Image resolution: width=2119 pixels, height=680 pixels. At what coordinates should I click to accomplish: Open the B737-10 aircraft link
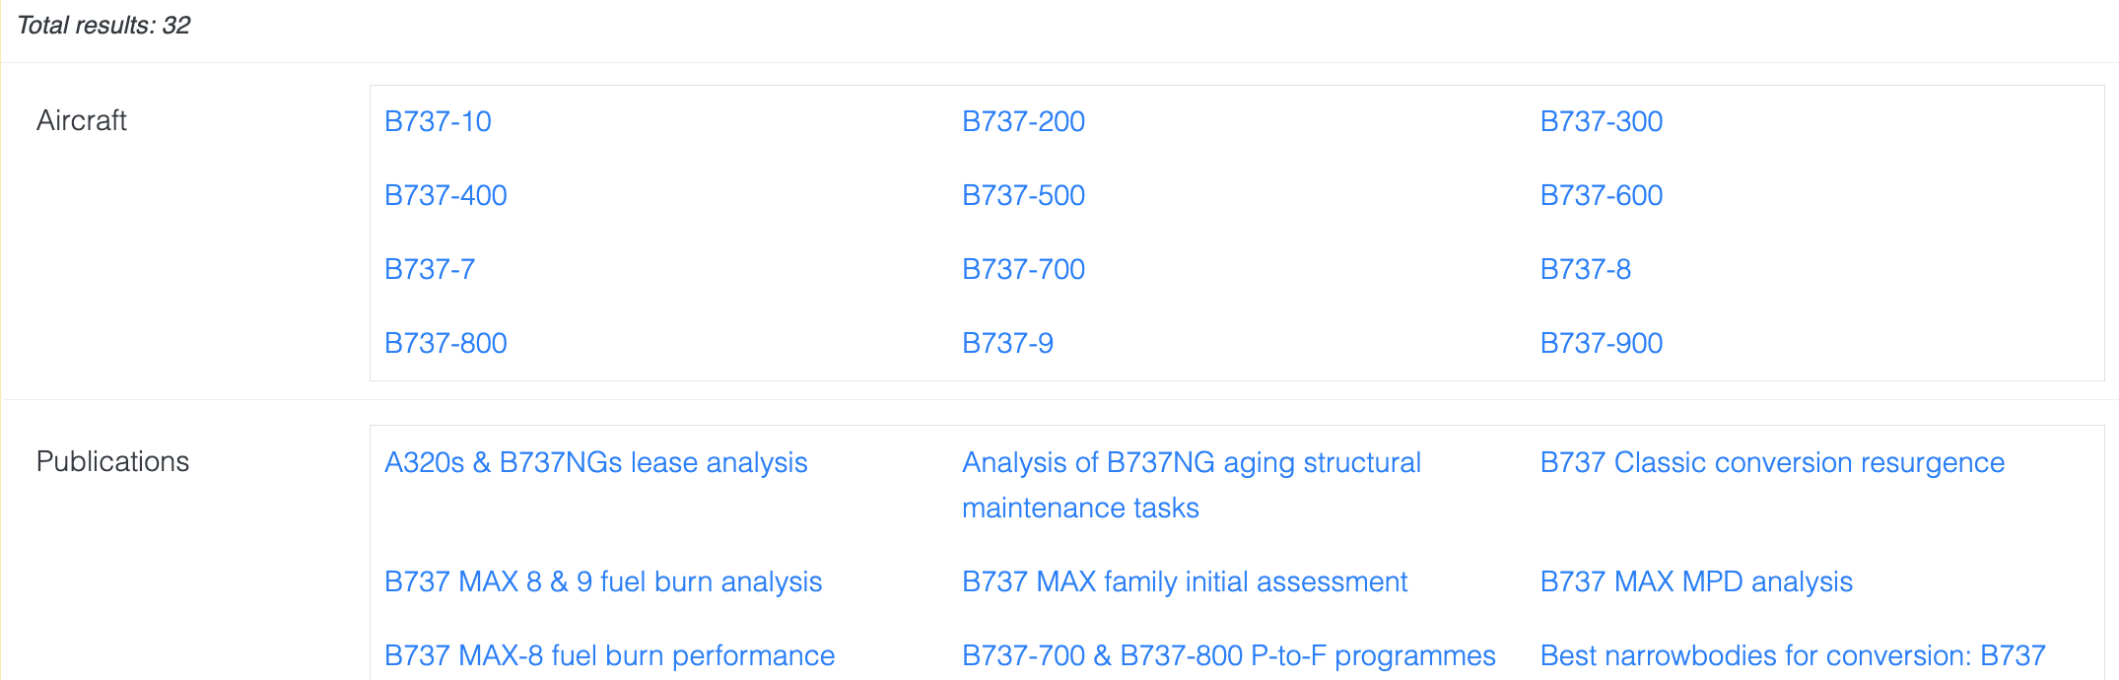pos(438,121)
